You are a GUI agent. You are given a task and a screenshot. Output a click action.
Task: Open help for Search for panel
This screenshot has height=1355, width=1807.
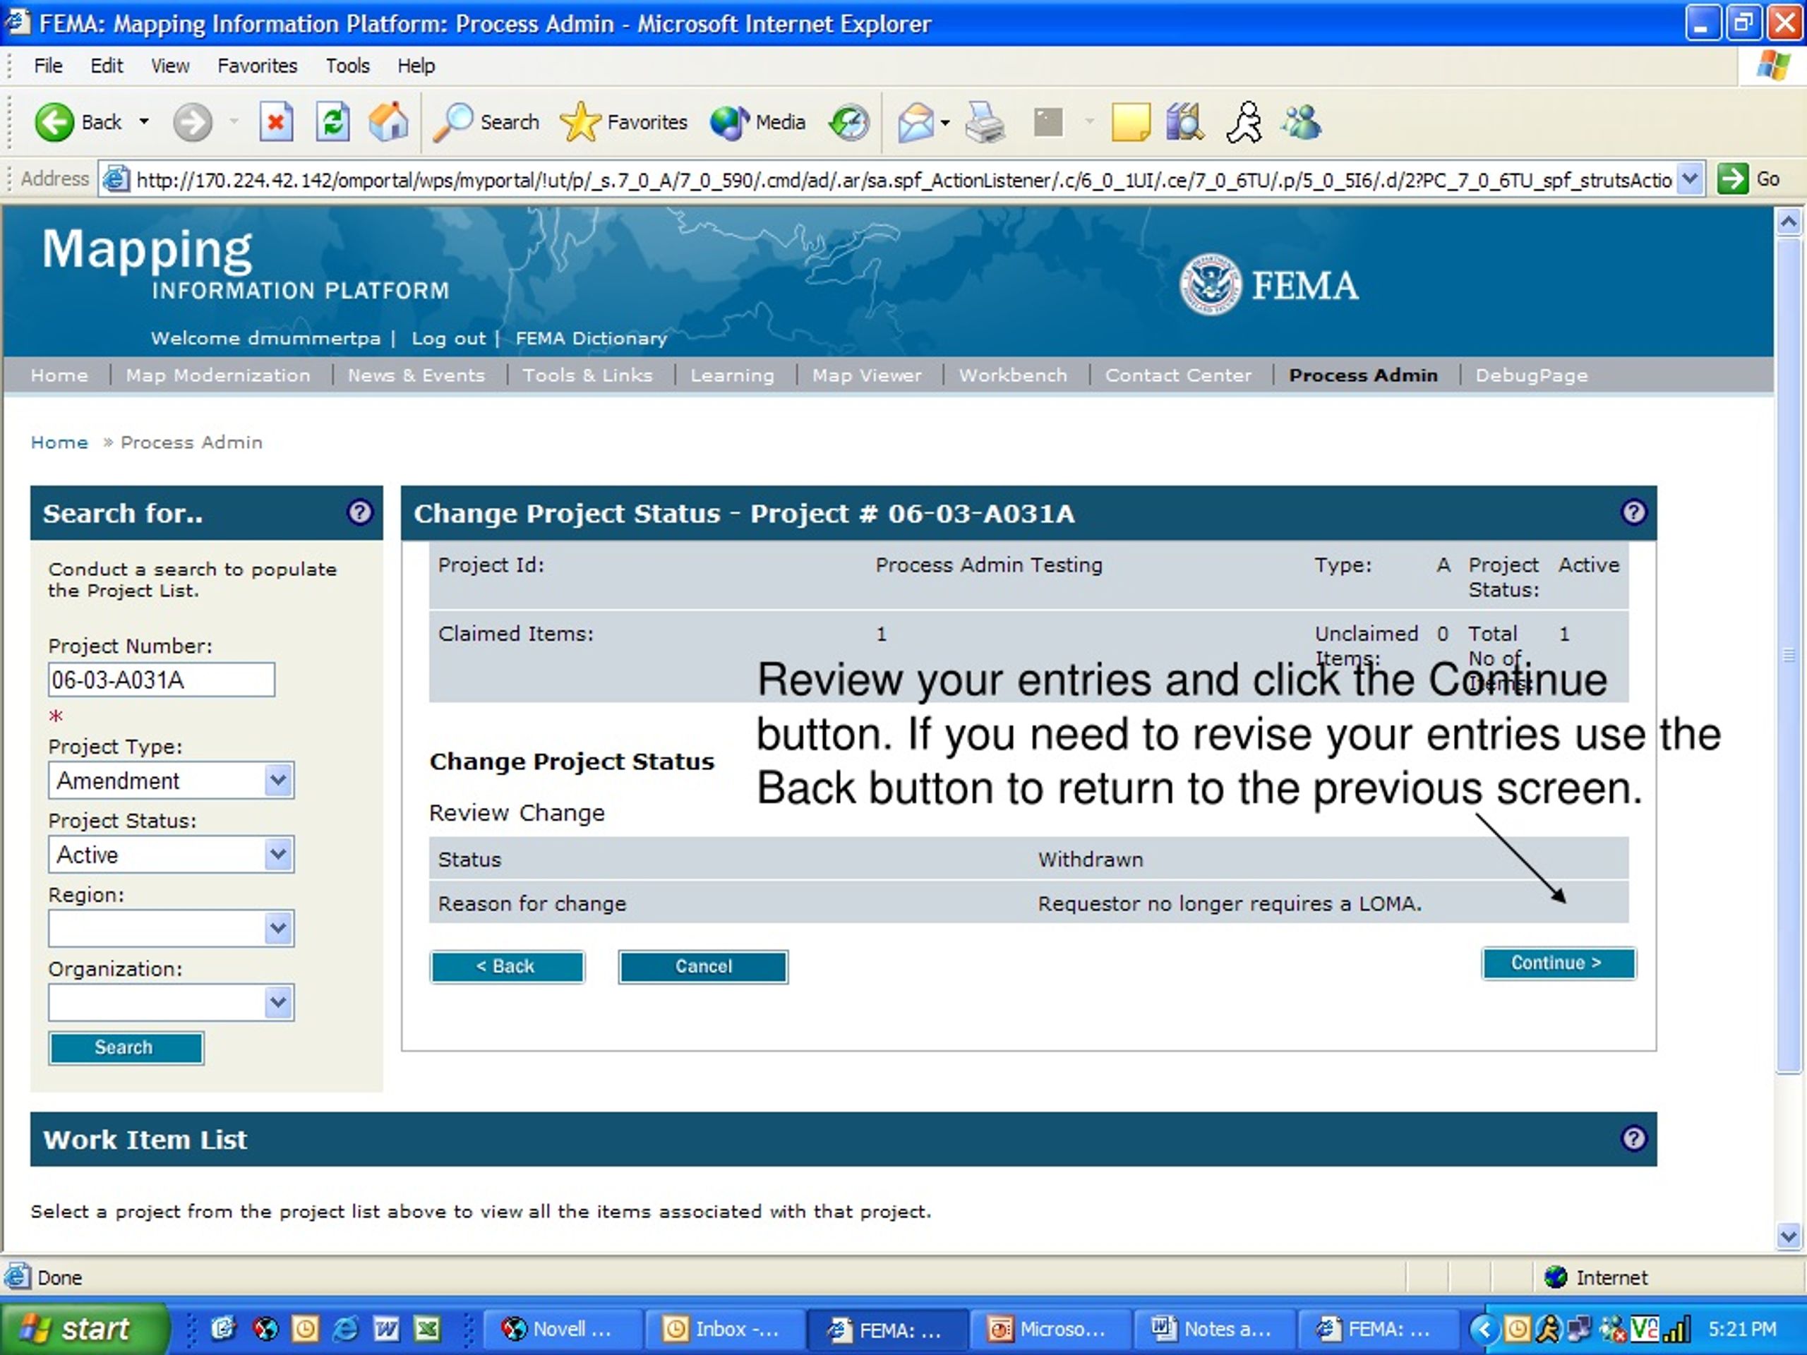click(359, 512)
